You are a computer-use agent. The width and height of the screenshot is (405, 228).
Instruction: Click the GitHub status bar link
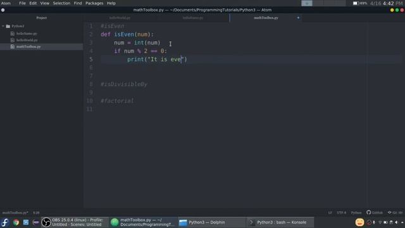(375, 213)
